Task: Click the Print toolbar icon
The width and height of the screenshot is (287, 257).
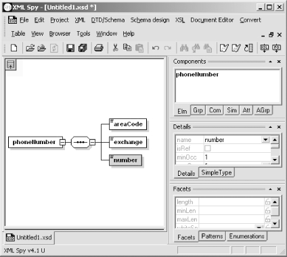Action: pos(99,48)
